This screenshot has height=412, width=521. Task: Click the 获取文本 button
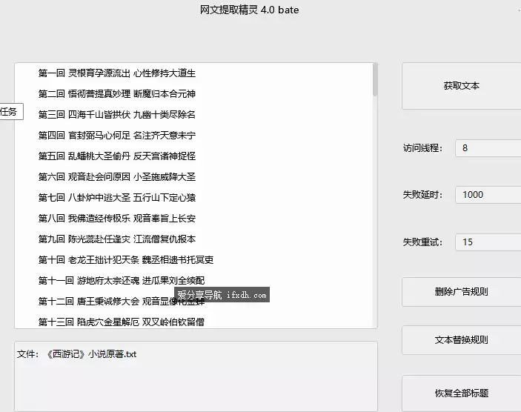pos(462,86)
